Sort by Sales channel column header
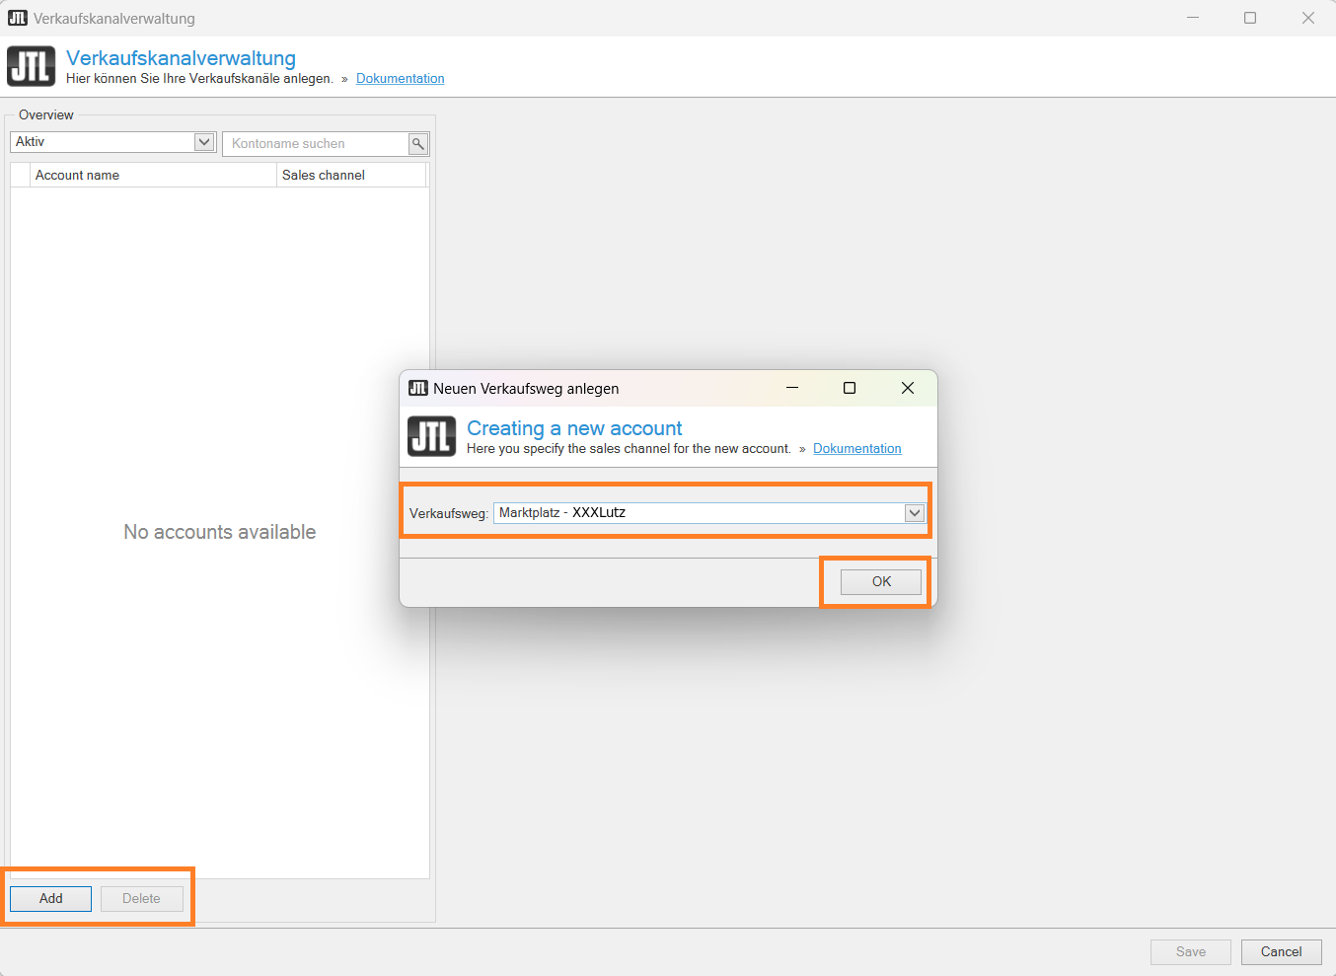 pyautogui.click(x=350, y=175)
